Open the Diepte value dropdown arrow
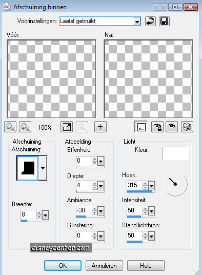This screenshot has height=275, width=202. click(x=100, y=186)
